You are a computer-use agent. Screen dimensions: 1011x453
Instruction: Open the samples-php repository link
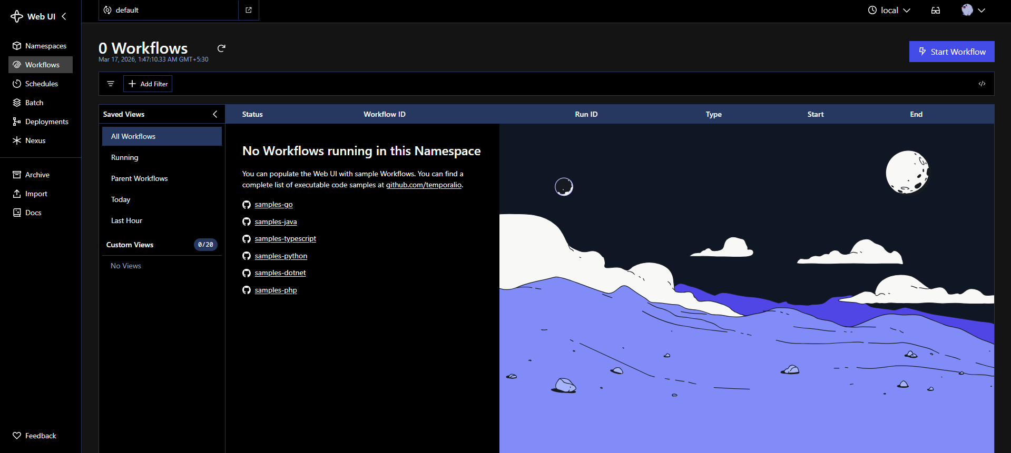point(276,290)
